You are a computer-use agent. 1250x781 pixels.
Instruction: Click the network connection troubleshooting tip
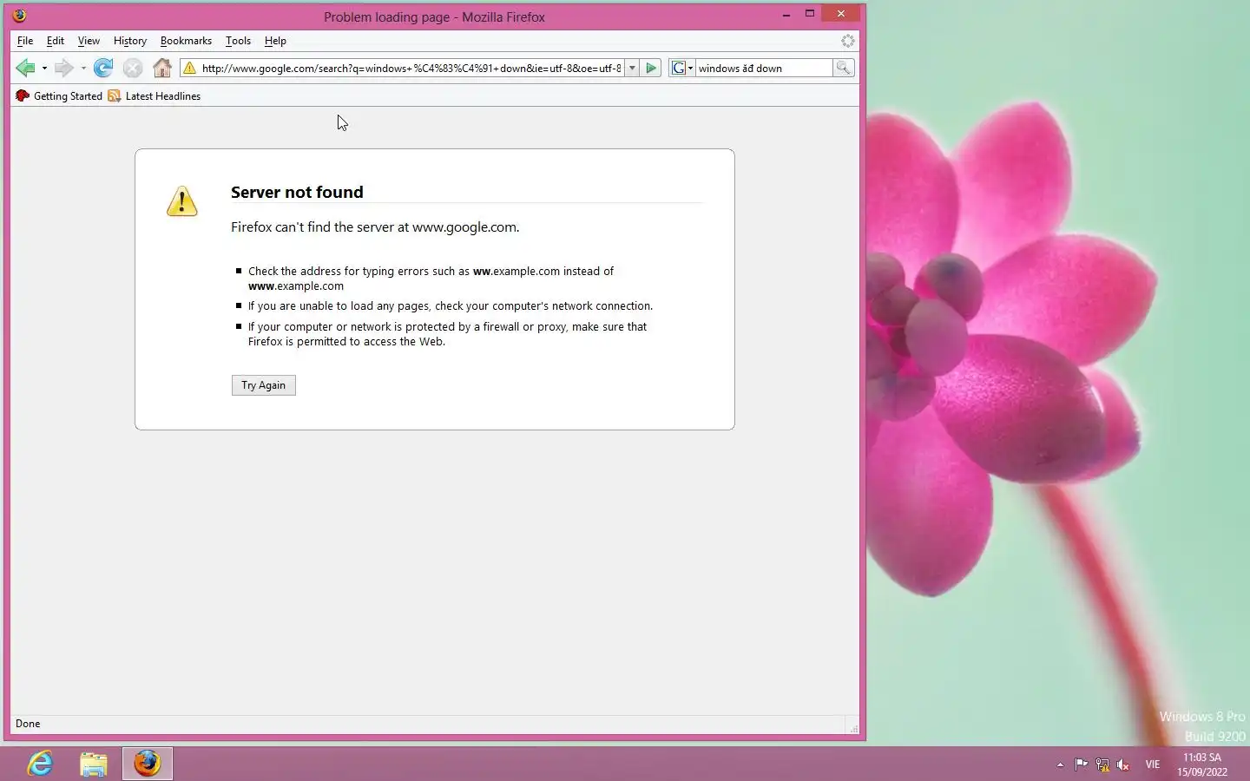[451, 306]
